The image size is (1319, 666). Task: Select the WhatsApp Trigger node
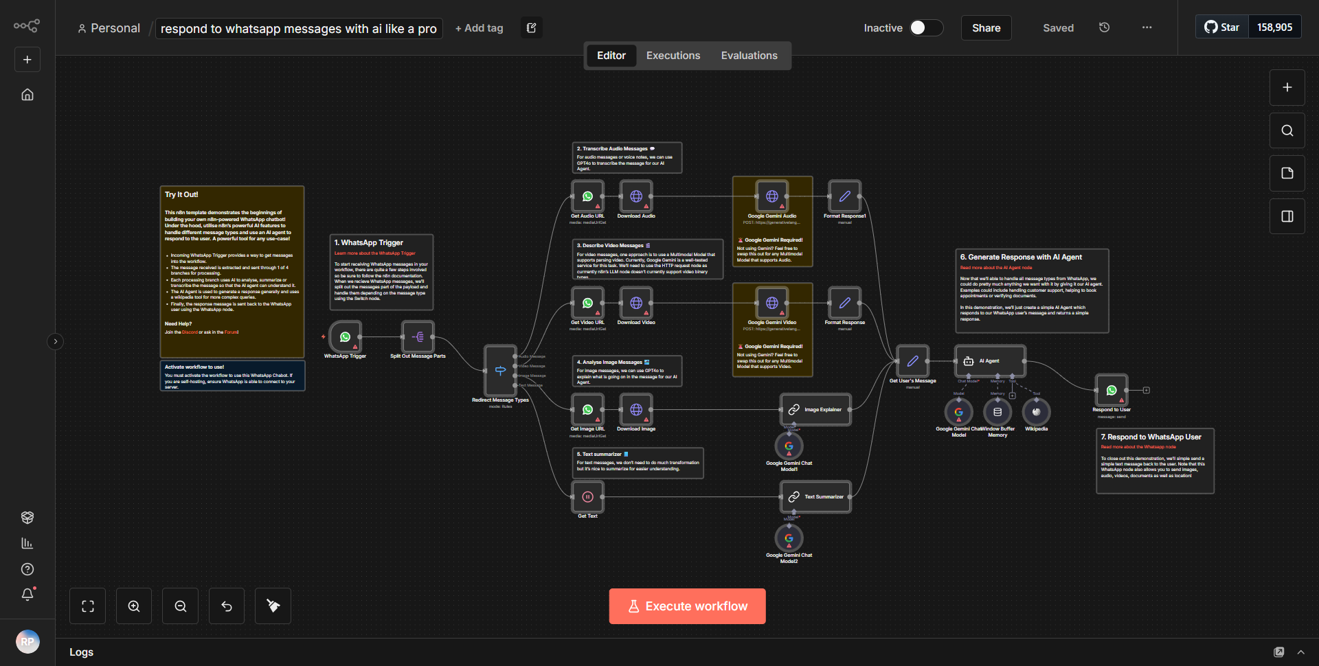pyautogui.click(x=346, y=336)
